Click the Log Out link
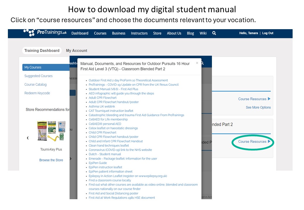This screenshot has height=210, width=304. [267, 33]
